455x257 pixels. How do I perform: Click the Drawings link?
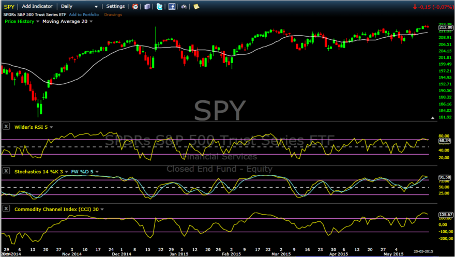[113, 14]
